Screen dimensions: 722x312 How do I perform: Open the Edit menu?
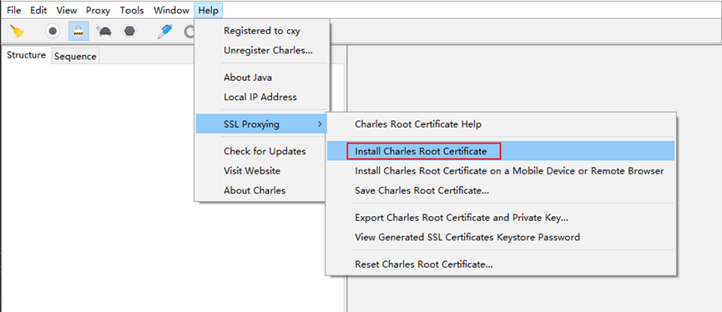click(38, 10)
